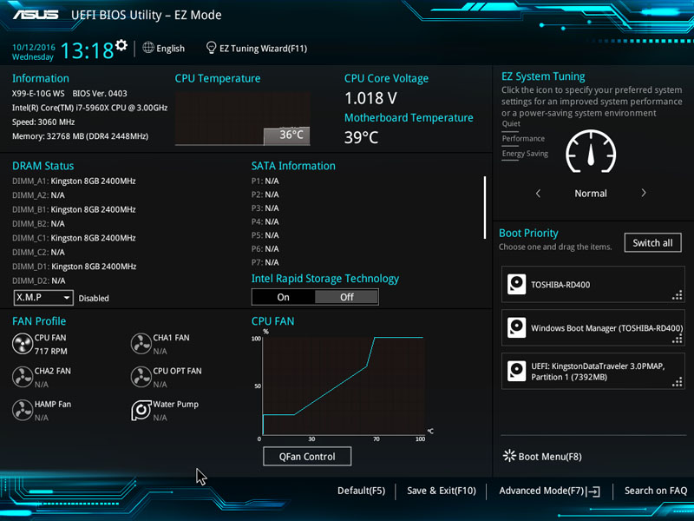
Task: Click the DIMM_D1 Kingston 8GB 2400MHz row
Action: (x=74, y=267)
